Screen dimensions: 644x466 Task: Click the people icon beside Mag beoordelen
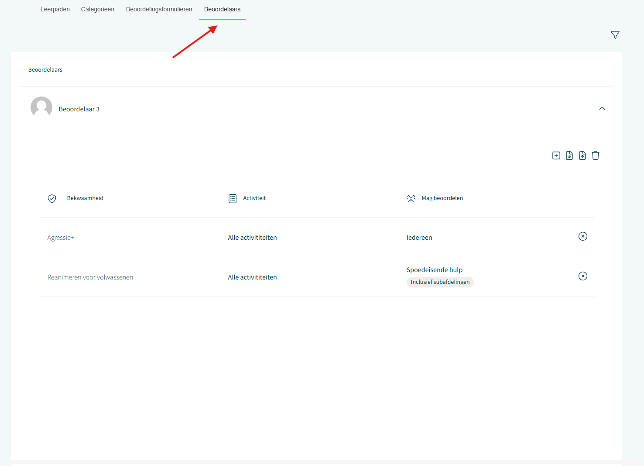(411, 199)
